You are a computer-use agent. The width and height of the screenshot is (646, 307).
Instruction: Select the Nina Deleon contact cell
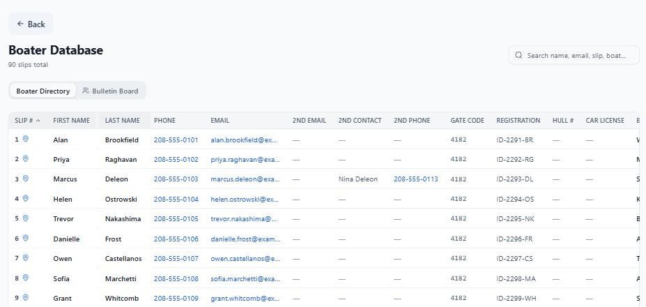[x=358, y=179]
